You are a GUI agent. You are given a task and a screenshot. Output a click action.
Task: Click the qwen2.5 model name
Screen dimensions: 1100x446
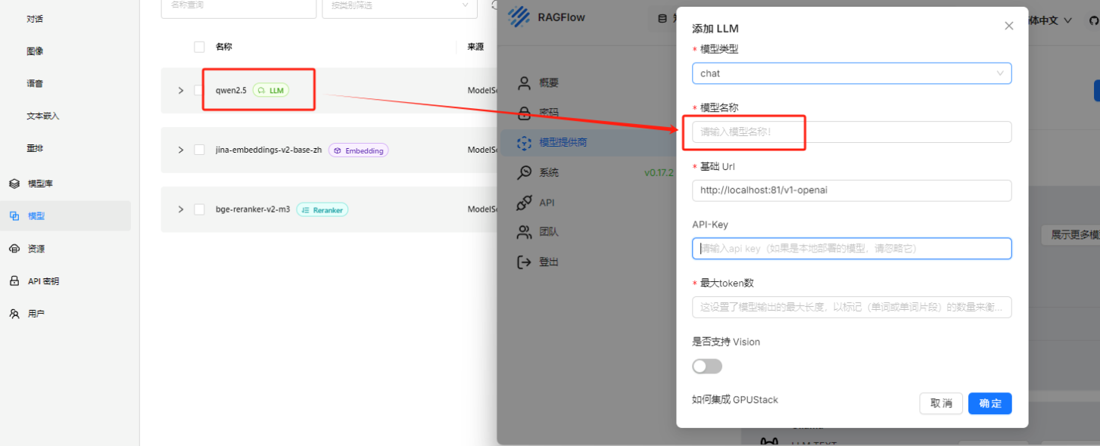click(231, 91)
